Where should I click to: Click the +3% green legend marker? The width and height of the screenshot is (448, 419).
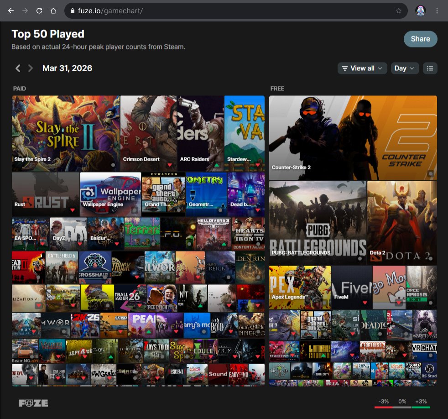click(x=421, y=407)
